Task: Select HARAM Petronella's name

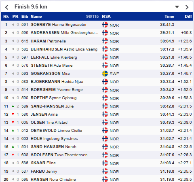Action: tap(48, 41)
